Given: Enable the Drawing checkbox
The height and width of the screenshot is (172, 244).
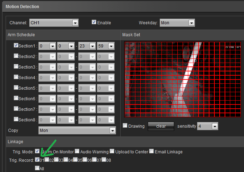Looking at the screenshot, I should tap(125, 126).
